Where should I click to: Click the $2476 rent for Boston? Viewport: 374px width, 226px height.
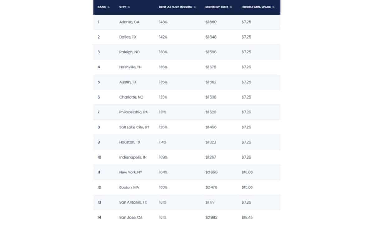pos(211,187)
